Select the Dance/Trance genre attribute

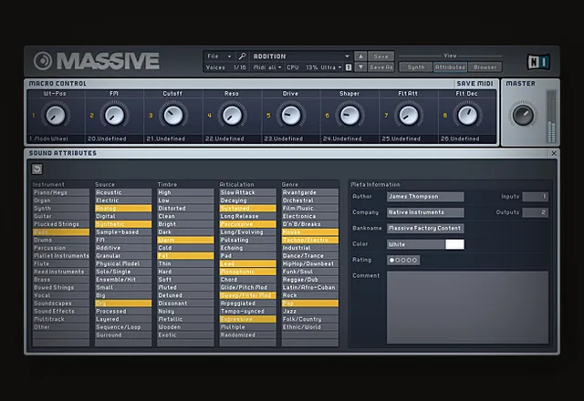[310, 256]
